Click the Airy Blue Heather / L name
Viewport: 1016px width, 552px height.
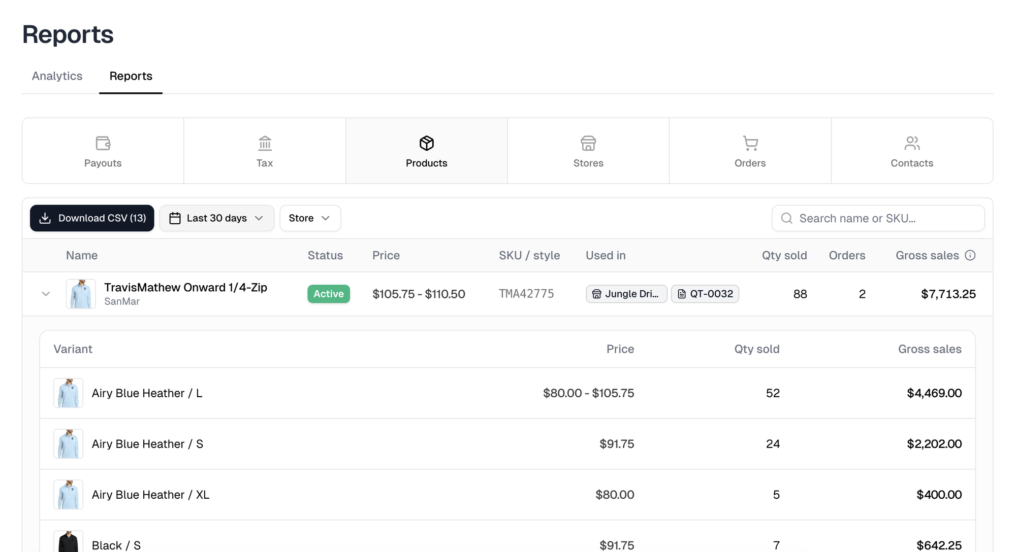coord(147,393)
